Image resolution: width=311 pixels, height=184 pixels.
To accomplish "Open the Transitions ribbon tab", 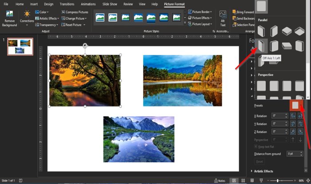I will [x=67, y=4].
